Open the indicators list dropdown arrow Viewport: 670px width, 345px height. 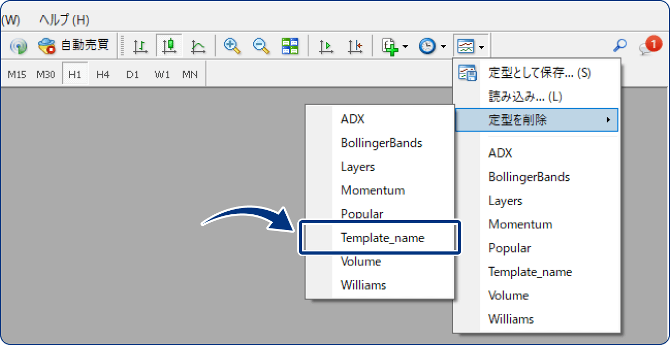pos(405,47)
